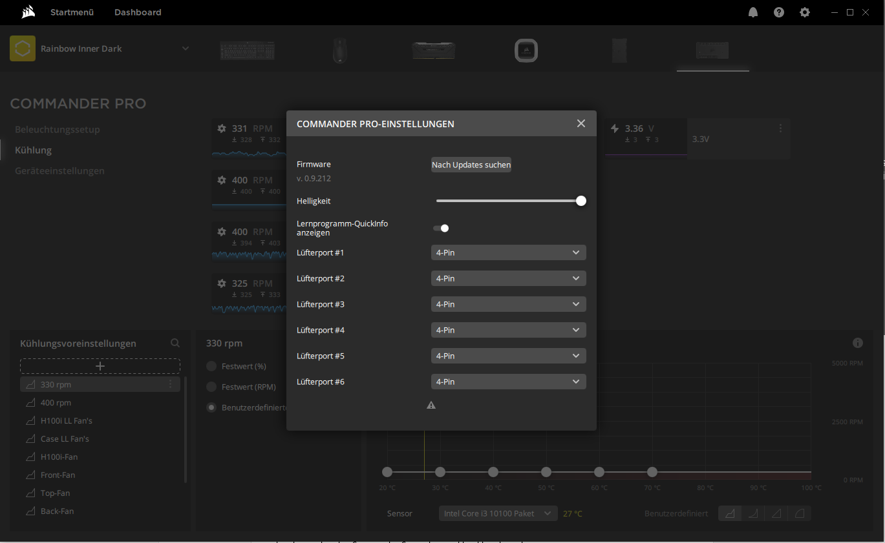Add a new cooling preset with plus
Image resolution: width=885 pixels, height=543 pixels.
(100, 366)
